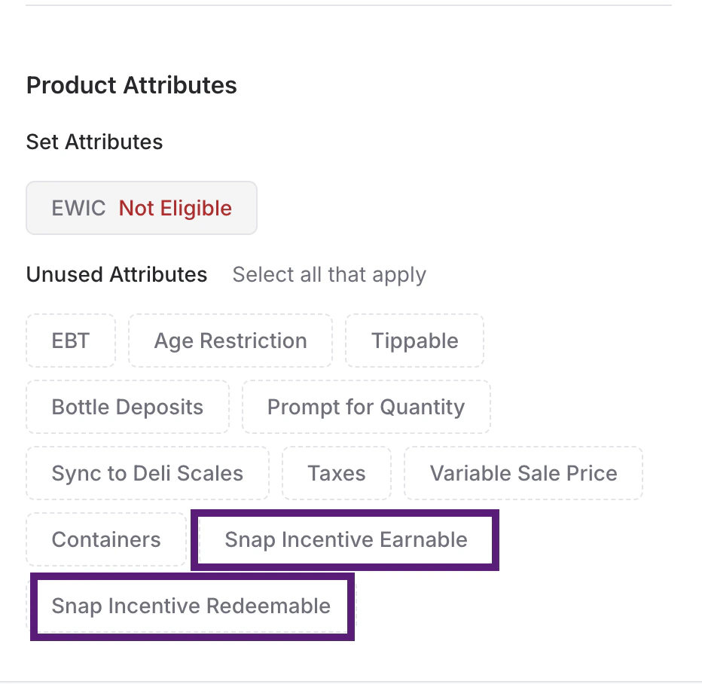
Task: Select the Tippable attribute chip
Action: tap(414, 340)
